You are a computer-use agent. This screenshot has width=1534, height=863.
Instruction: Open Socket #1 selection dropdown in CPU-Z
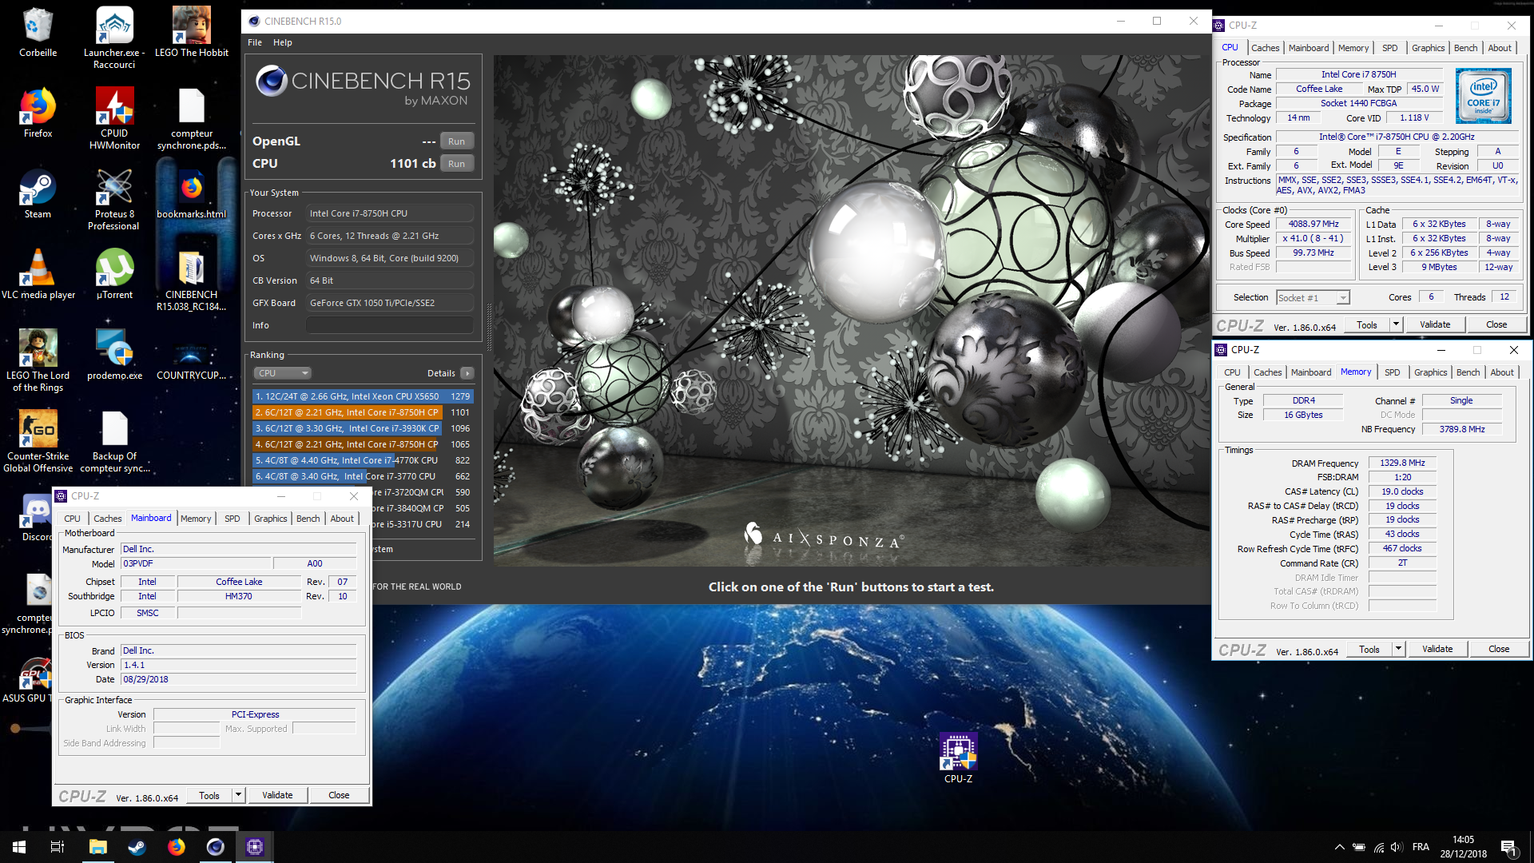click(x=1313, y=298)
